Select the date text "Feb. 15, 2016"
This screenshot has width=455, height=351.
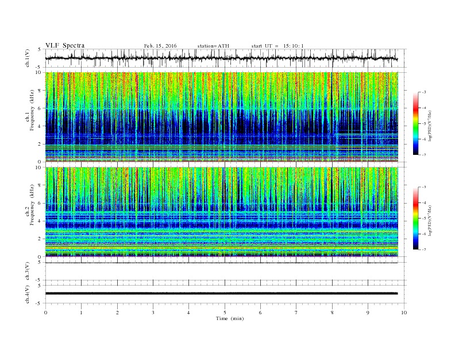point(160,46)
